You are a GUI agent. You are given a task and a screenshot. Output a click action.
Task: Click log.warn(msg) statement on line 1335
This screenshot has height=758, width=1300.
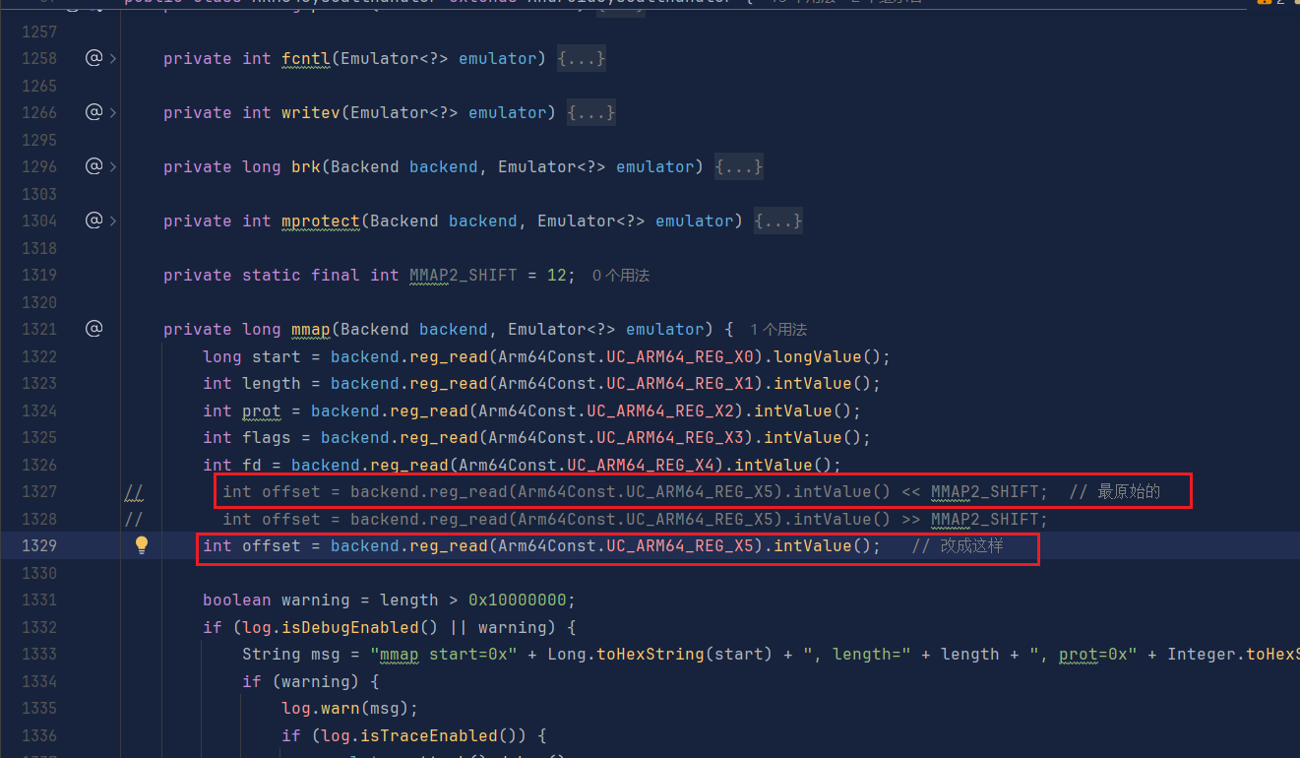350,709
